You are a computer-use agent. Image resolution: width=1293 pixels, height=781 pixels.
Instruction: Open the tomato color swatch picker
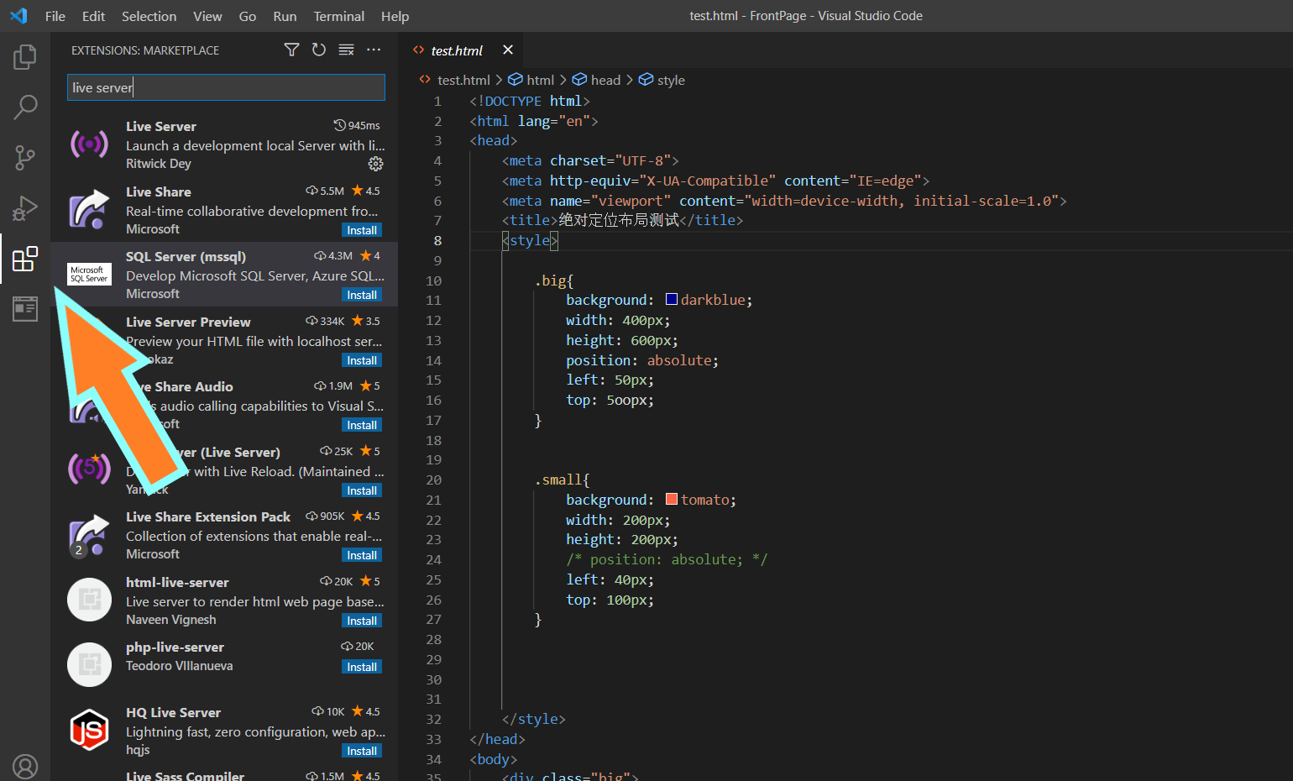click(672, 500)
